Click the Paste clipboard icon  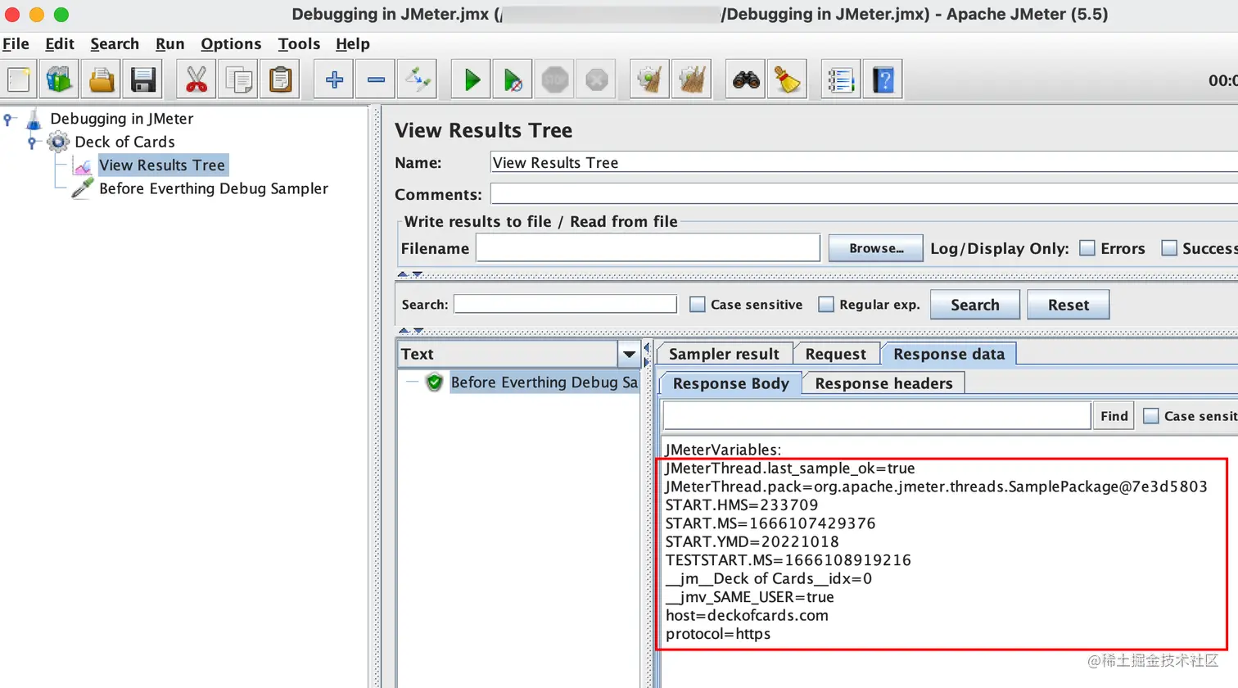(x=280, y=79)
